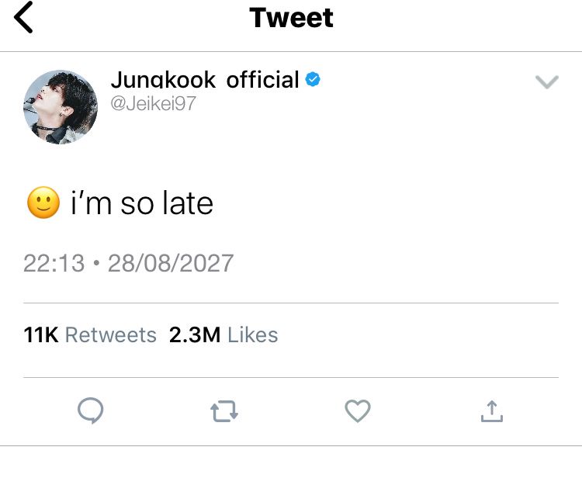The image size is (582, 485).
Task: Click the Likes label
Action: 253,335
